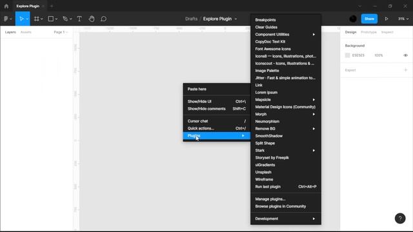Open the Pen tool dropdown arrow
This screenshot has height=232, width=413.
(x=70, y=19)
